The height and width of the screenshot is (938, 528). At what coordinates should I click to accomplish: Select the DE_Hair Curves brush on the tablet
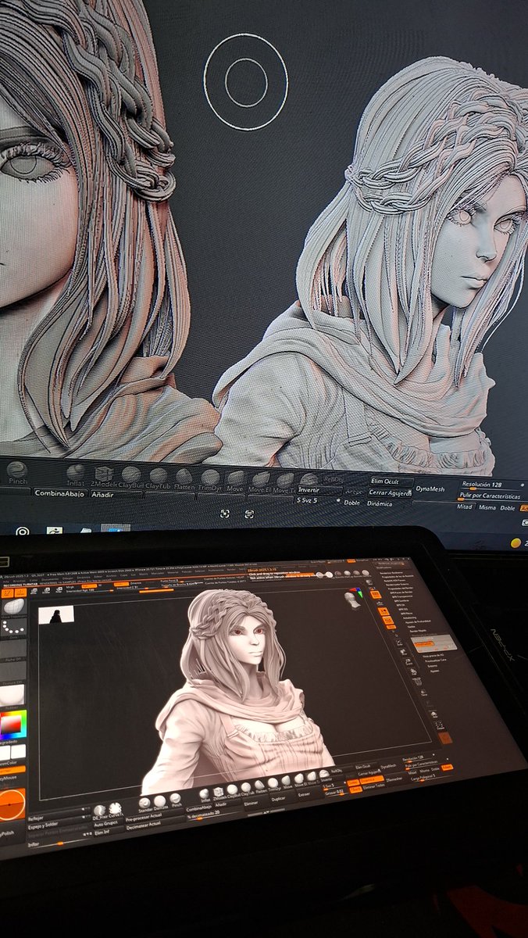[x=100, y=810]
